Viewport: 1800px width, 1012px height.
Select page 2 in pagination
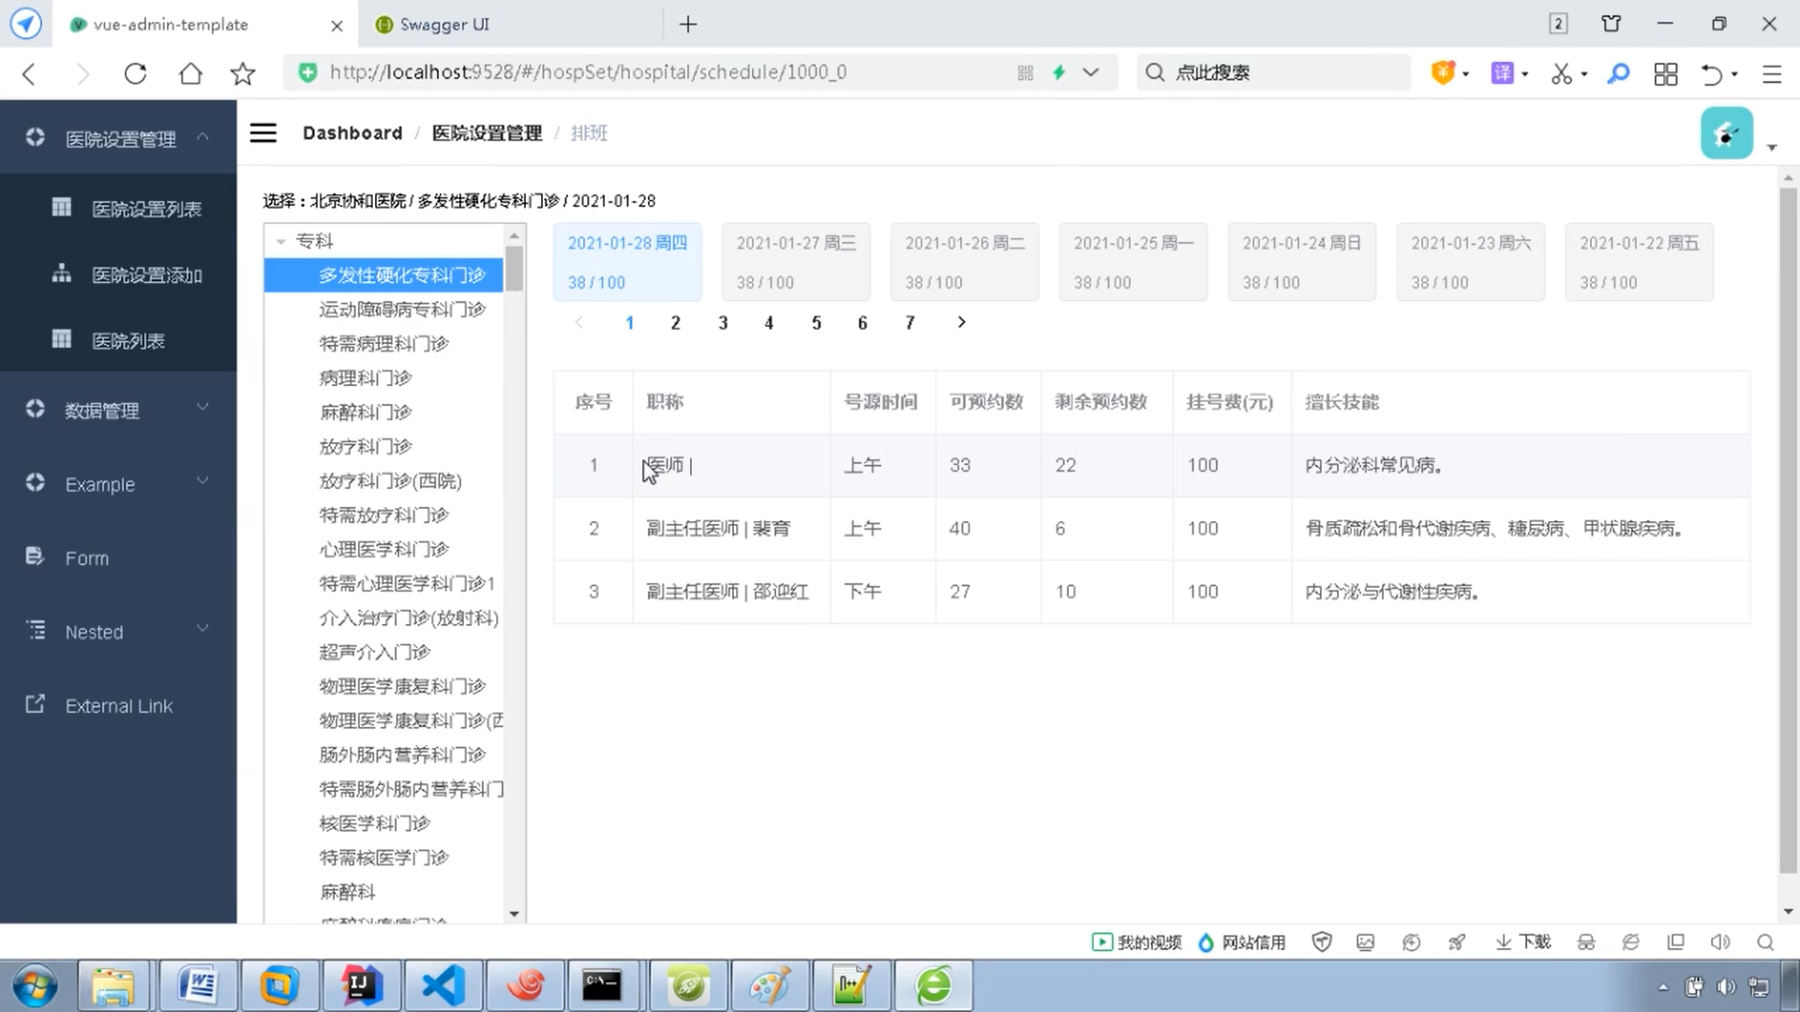click(x=676, y=322)
